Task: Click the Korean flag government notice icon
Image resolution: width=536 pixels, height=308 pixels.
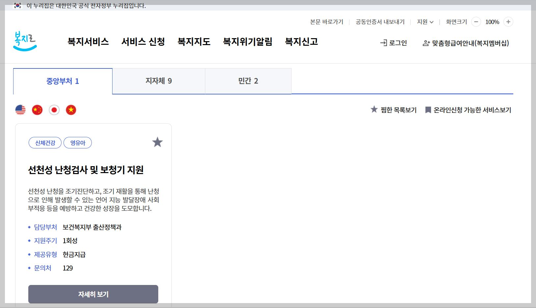Action: click(18, 5)
